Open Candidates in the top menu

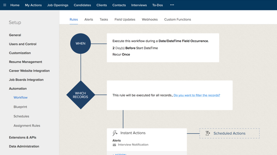[82, 5]
